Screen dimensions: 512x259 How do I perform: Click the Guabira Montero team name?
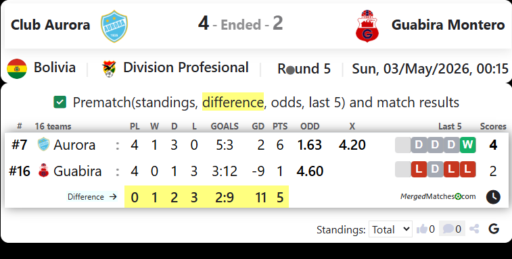(448, 25)
